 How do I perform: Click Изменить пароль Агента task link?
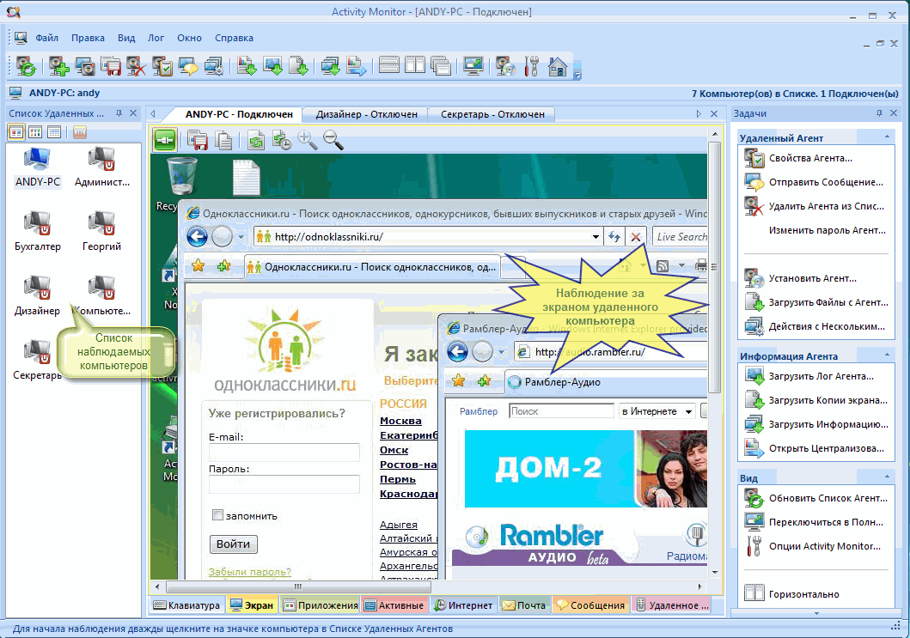827,230
